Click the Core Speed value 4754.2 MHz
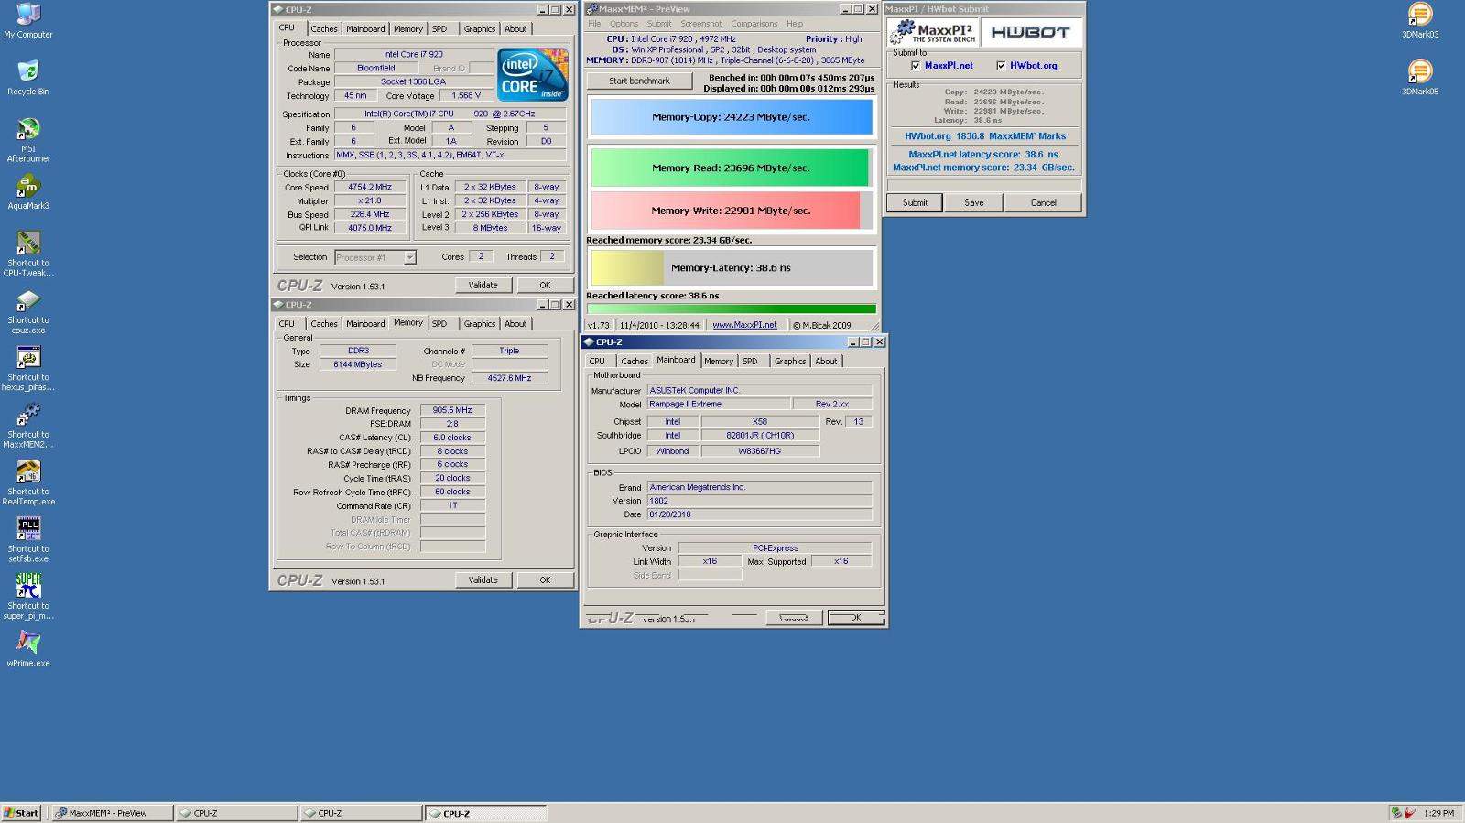Image resolution: width=1465 pixels, height=823 pixels. (x=371, y=188)
